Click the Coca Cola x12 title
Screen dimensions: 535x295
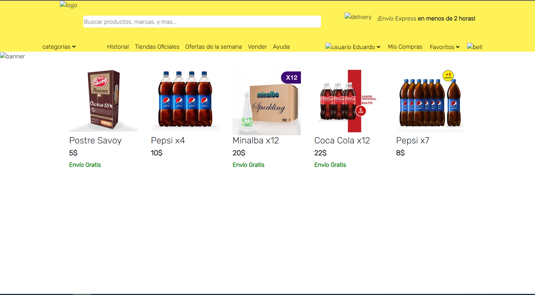tap(342, 140)
